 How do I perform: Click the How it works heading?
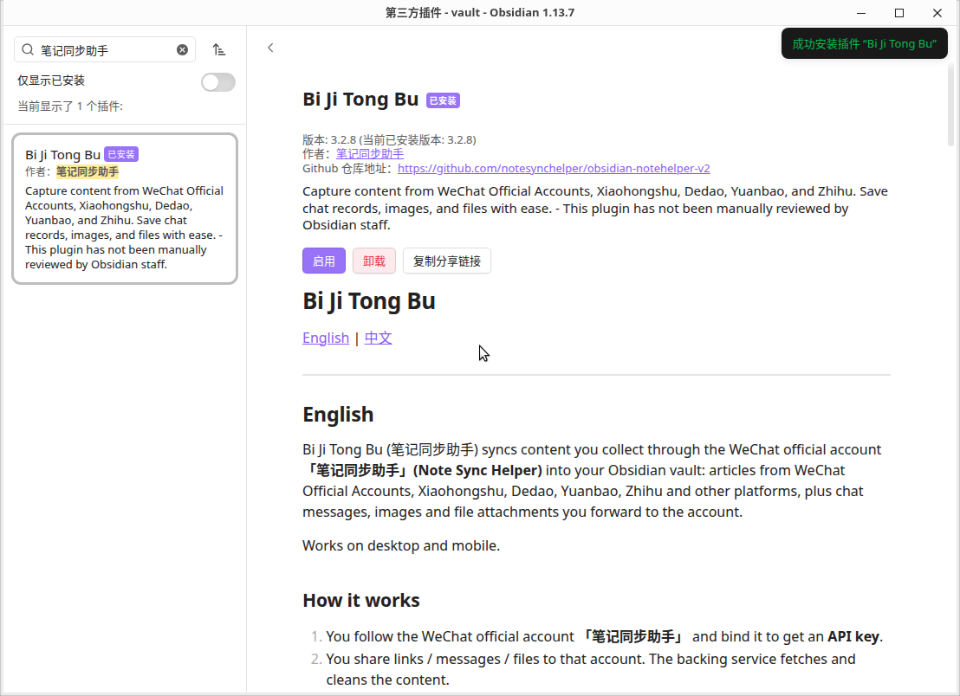point(361,601)
